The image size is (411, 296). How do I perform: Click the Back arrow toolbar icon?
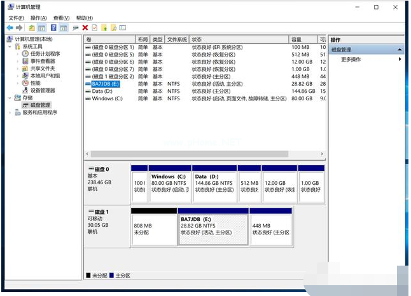(x=10, y=28)
